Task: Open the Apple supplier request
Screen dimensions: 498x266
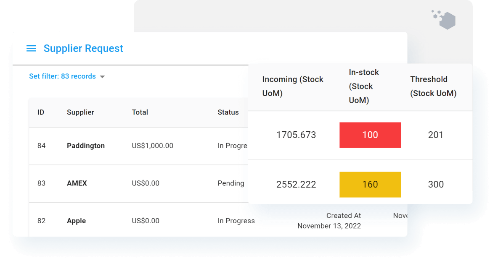Action: point(76,221)
